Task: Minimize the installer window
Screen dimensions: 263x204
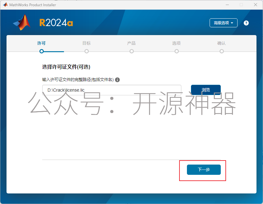Action: (227, 5)
